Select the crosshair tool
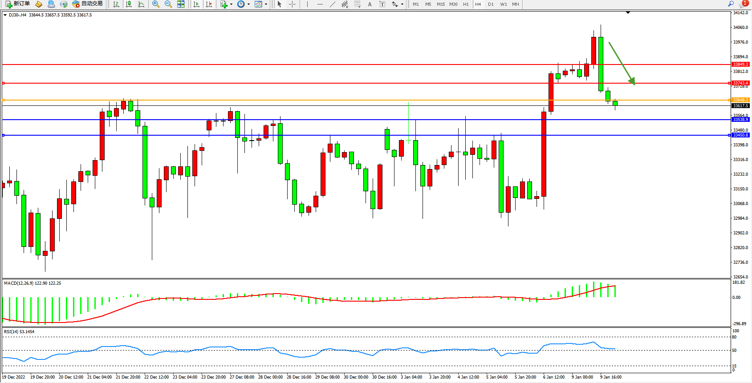Screen dimensions: 752x383 [x=292, y=4]
